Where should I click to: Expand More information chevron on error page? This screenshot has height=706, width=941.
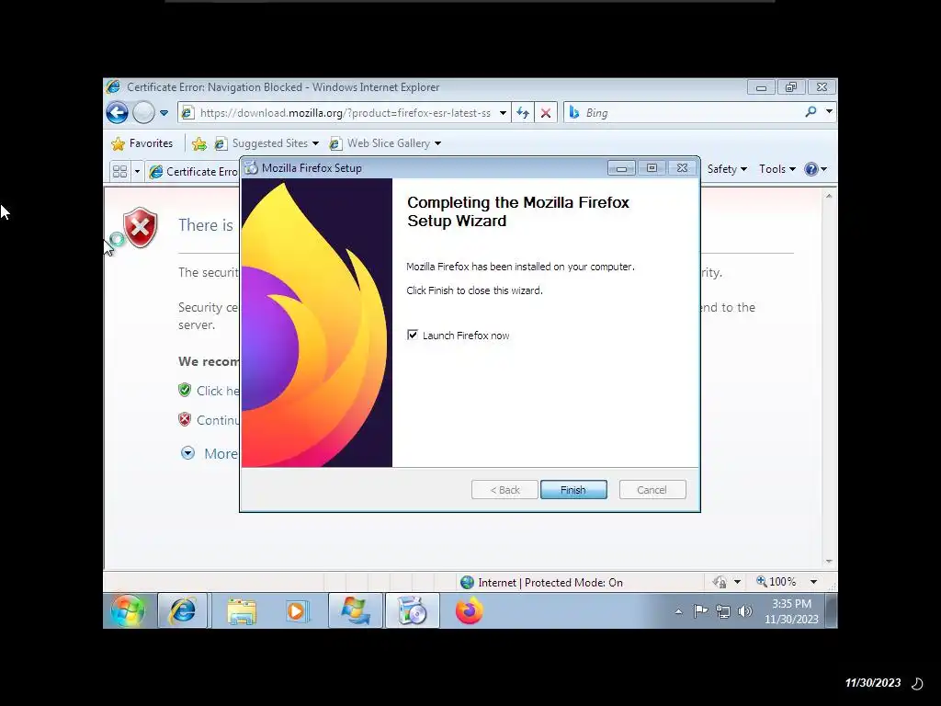187,453
